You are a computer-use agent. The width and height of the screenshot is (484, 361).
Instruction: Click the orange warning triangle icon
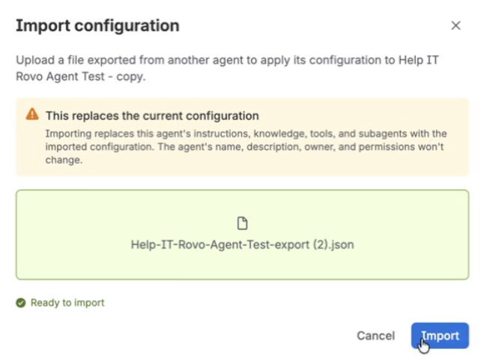32,114
